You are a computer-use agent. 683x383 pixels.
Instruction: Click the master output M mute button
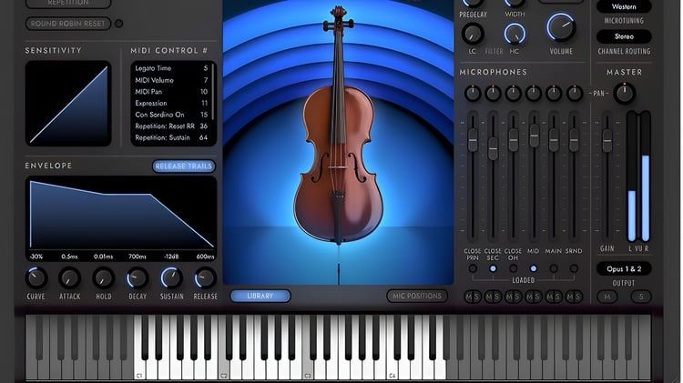[x=607, y=297]
